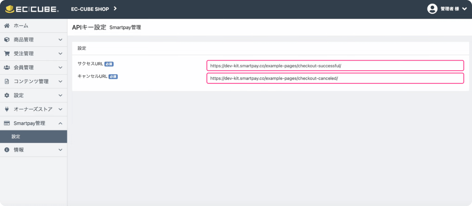This screenshot has width=472, height=206.
Task: Expand the 商品管理 chevron
Action: coord(60,40)
